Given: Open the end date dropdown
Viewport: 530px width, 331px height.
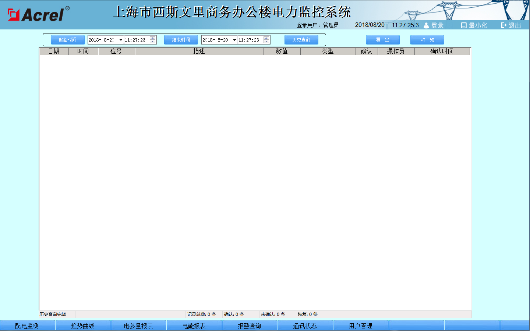Looking at the screenshot, I should click(x=234, y=40).
